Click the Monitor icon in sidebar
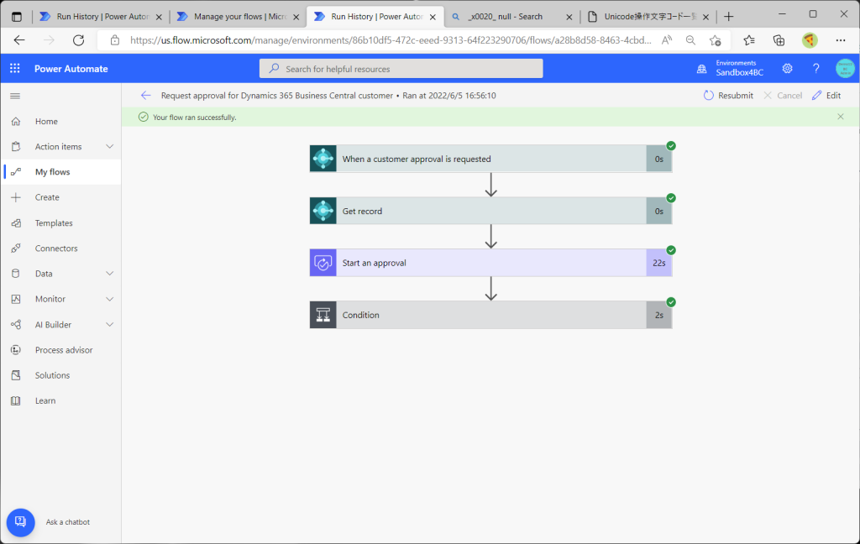 (16, 299)
